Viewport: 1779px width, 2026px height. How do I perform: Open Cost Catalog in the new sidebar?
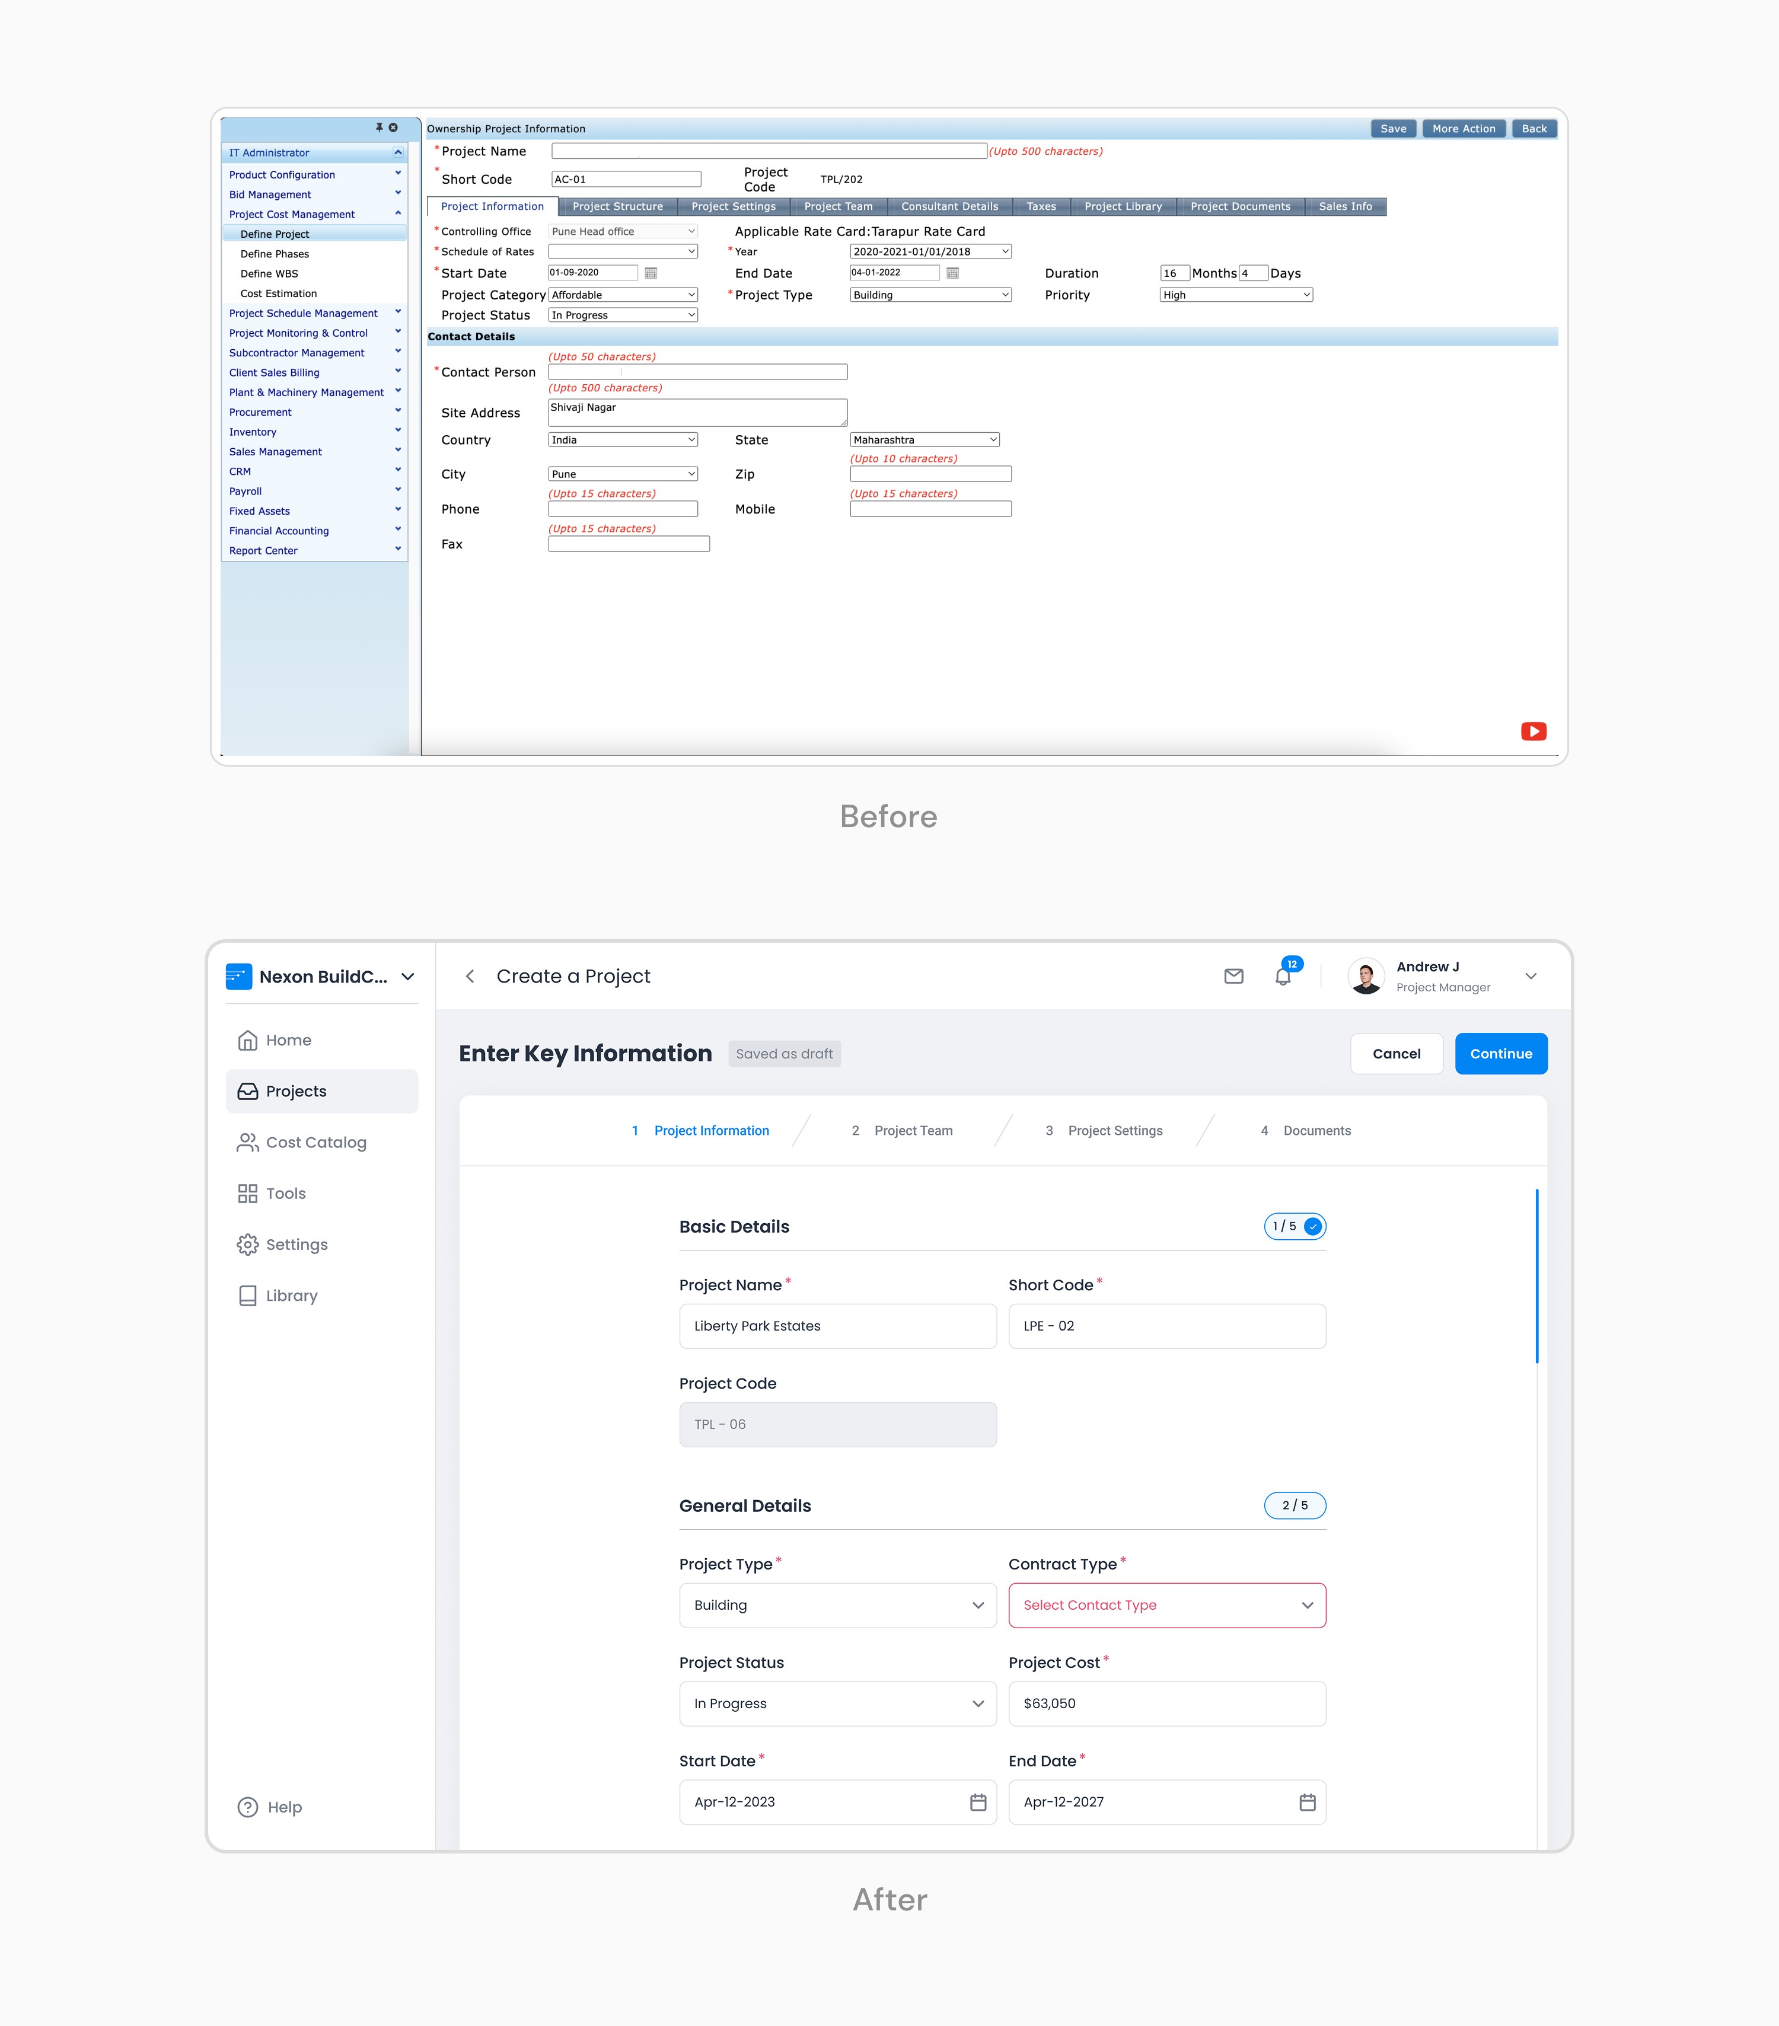322,1143
